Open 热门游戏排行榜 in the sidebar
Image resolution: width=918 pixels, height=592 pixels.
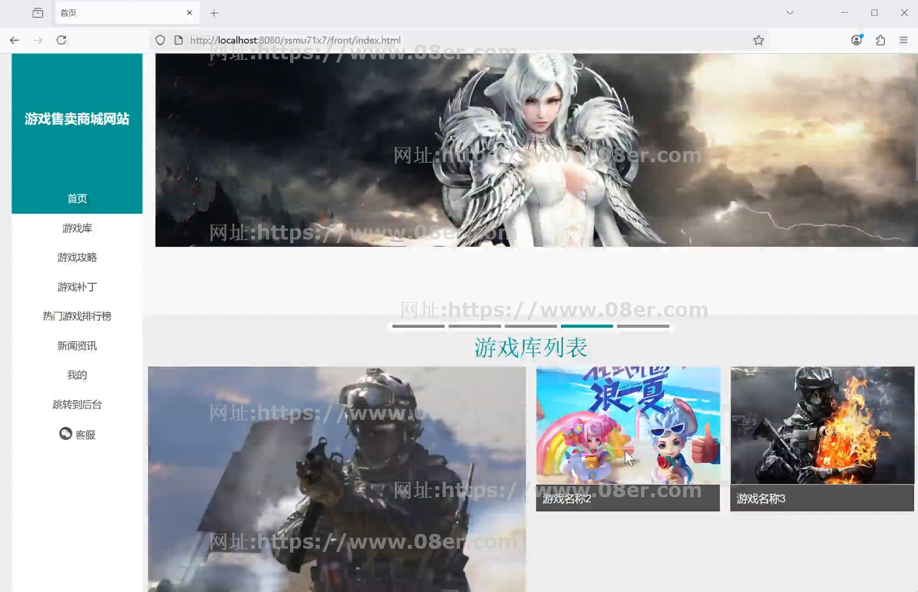pos(77,316)
